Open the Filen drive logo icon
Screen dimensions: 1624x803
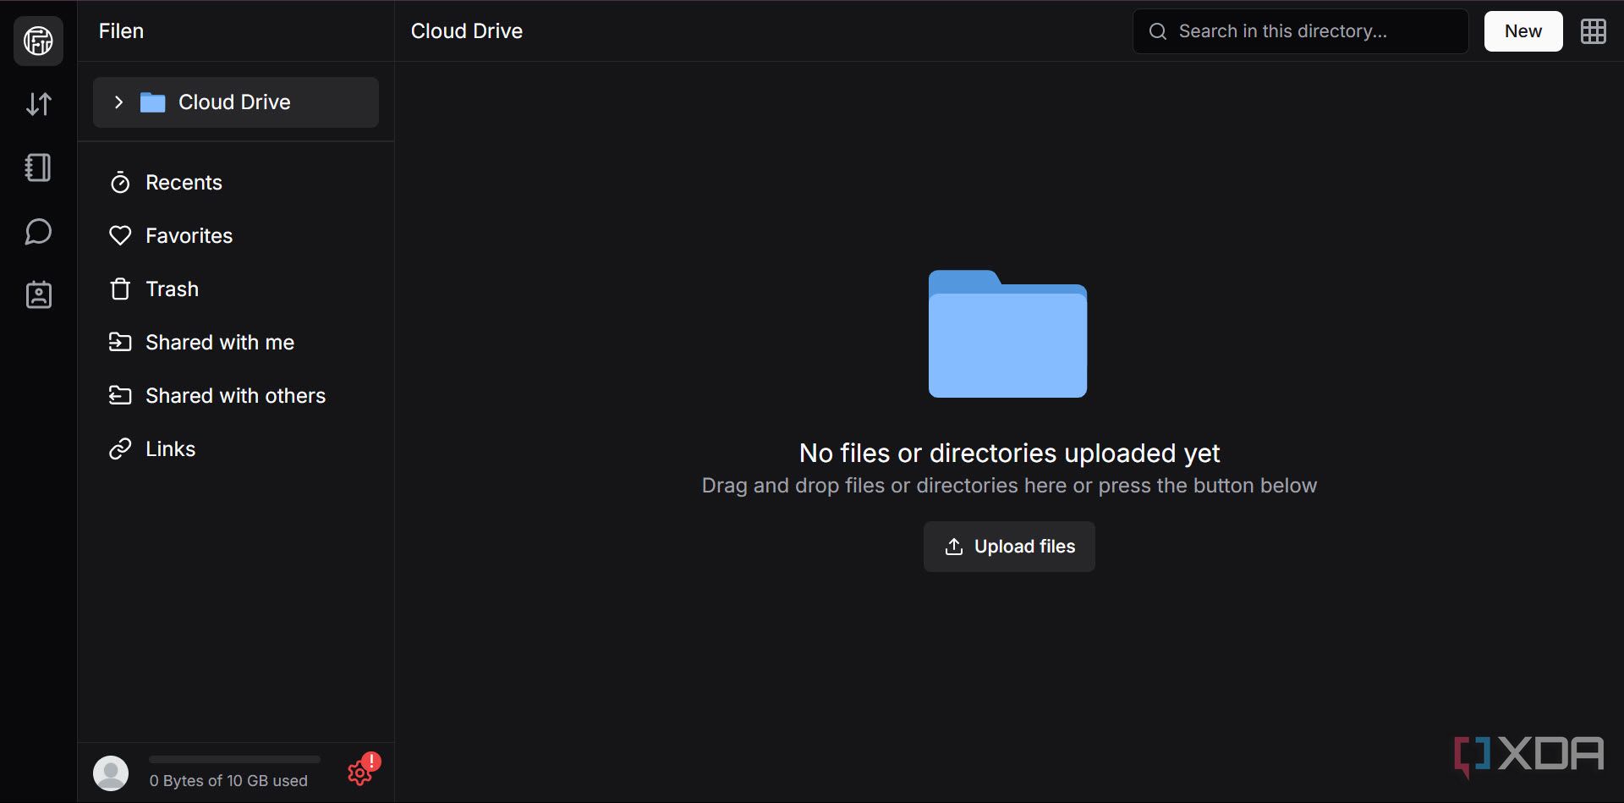coord(38,41)
